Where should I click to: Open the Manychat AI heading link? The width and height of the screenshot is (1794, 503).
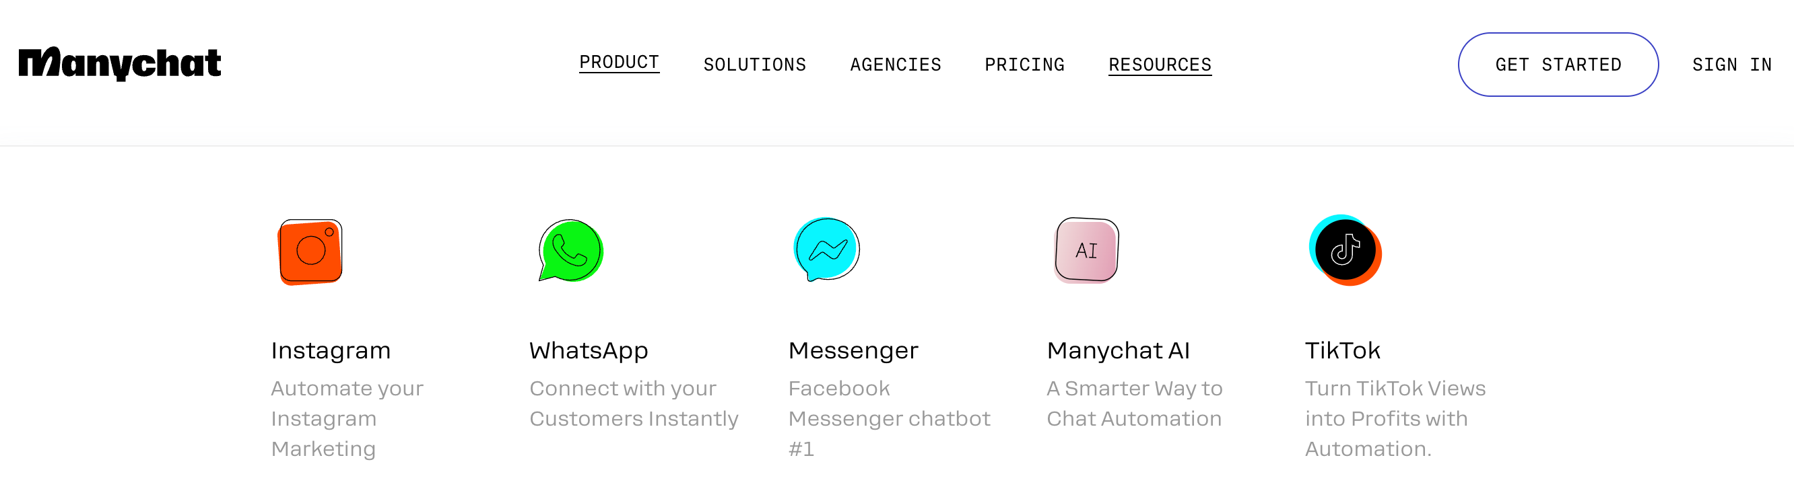coord(1119,350)
